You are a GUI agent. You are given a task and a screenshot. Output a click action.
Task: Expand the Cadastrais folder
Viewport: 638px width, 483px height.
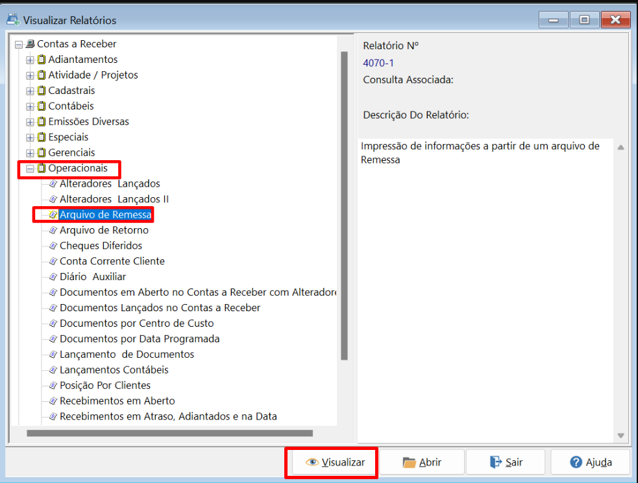(x=30, y=91)
